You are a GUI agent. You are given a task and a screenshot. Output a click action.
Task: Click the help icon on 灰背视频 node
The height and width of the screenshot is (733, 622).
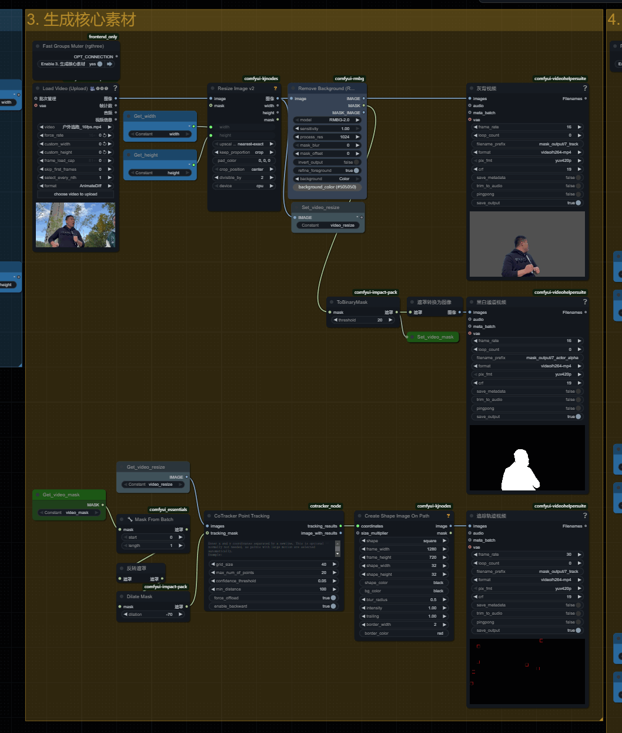pos(584,88)
